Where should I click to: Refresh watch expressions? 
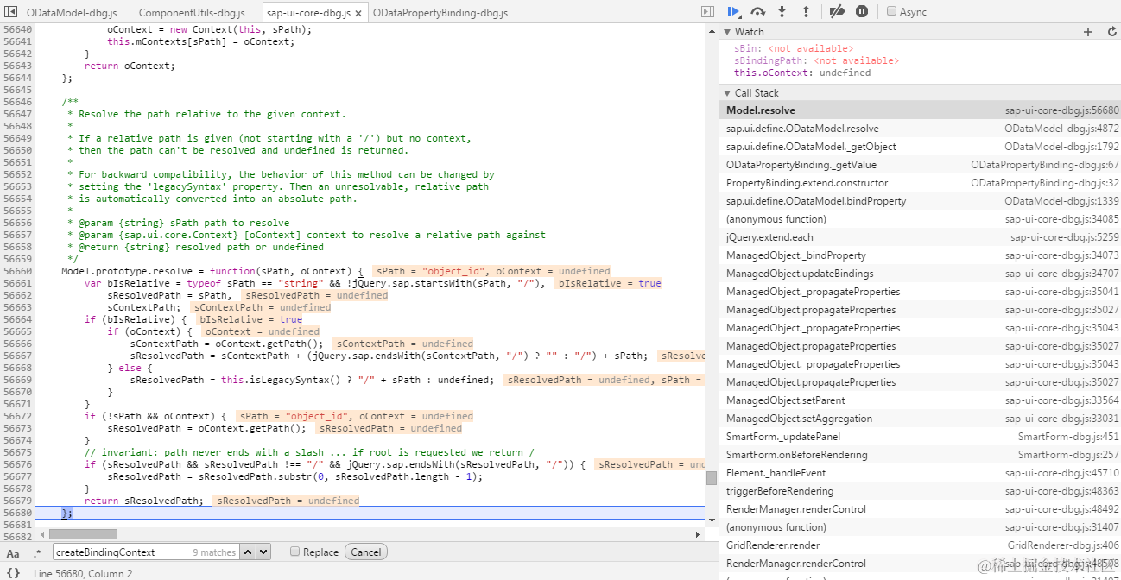(1112, 32)
